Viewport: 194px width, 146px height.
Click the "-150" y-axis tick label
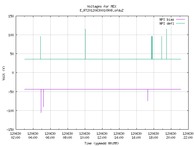tap(10, 130)
